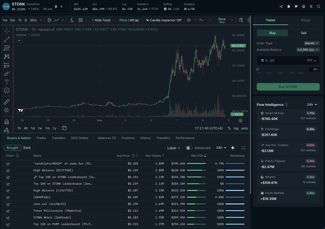325x229 pixels.
Task: Select the Bought filter
Action: (x=12, y=148)
